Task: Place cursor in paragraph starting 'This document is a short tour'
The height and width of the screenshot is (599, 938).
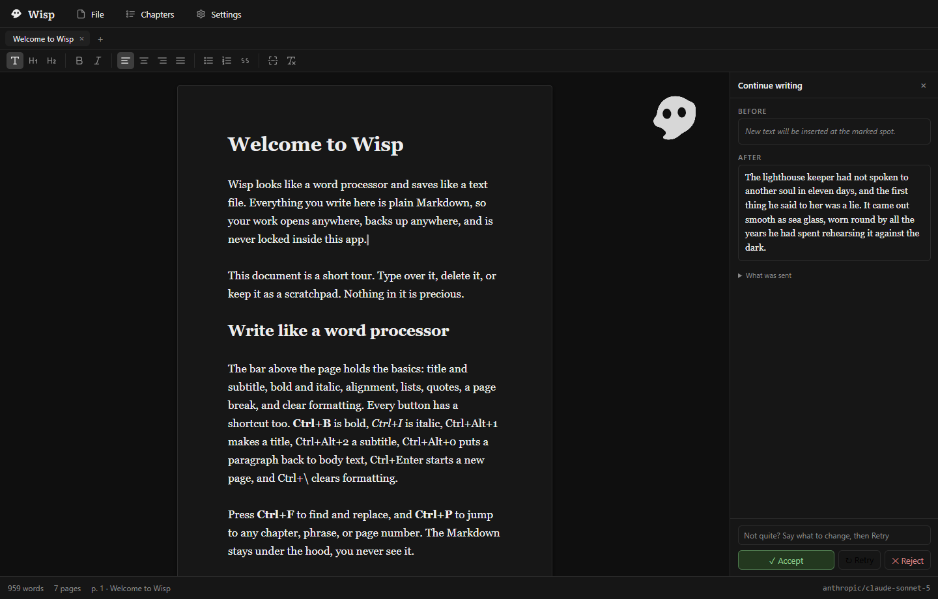Action: click(x=362, y=285)
